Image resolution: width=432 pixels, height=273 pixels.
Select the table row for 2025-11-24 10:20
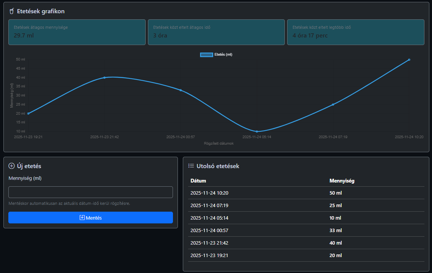point(306,193)
